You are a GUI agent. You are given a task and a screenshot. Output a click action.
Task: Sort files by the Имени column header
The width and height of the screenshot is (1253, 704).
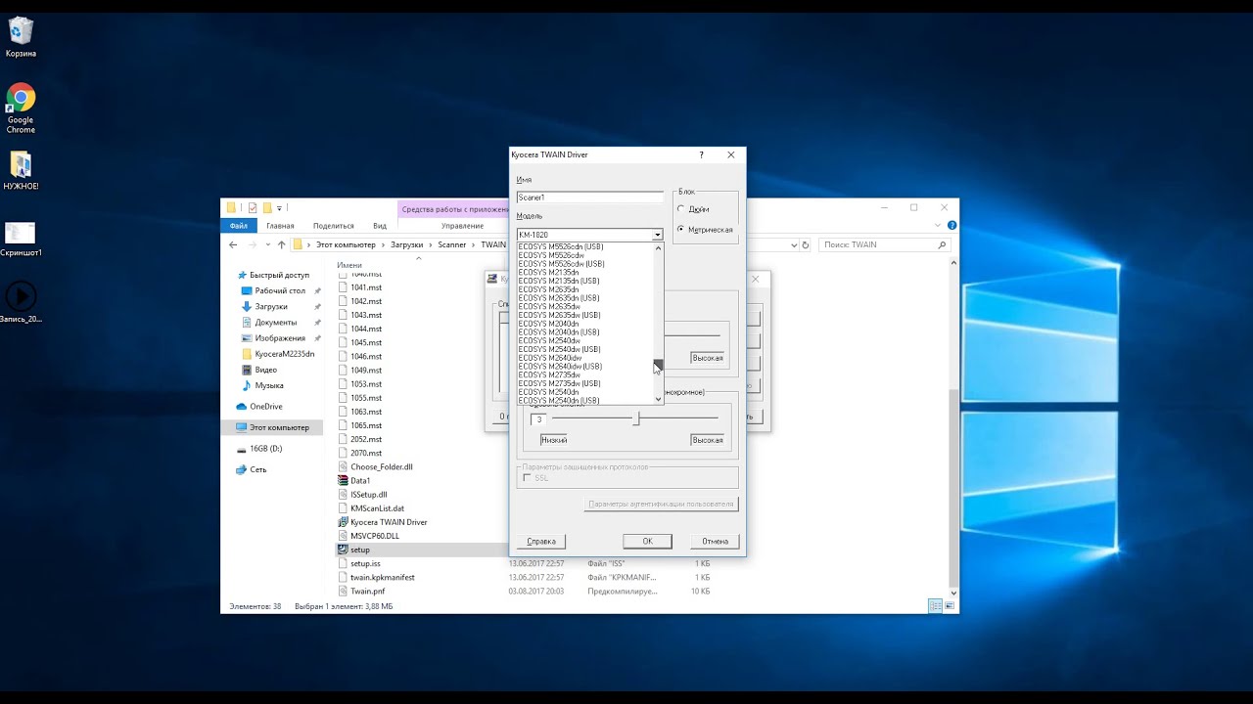(x=349, y=265)
